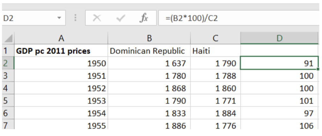Click cell 'GDP pc 2011 prices'
Screen dimensions: 322x136
click(x=61, y=51)
